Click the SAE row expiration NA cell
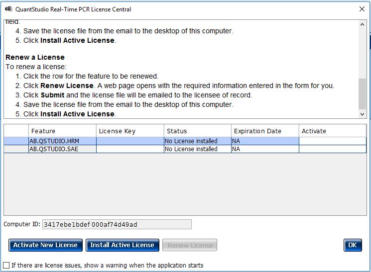Screen dimensions: 371x272 [265, 149]
